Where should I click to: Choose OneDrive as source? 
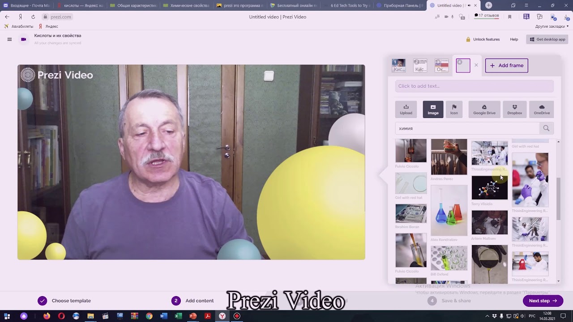pos(542,110)
